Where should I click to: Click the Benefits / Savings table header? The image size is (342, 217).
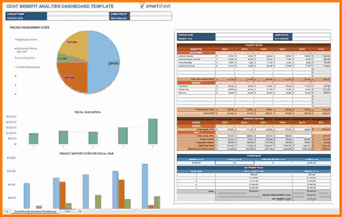pyautogui.click(x=254, y=119)
